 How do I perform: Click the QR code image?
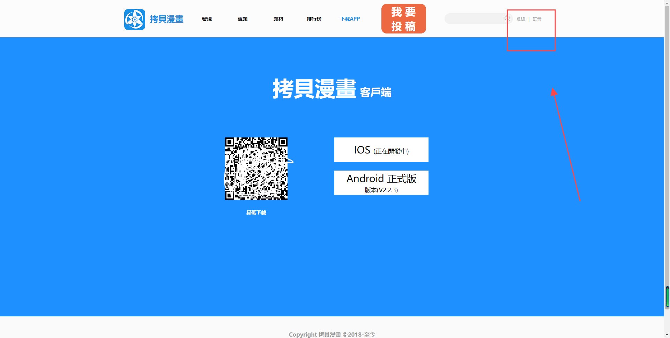coord(256,168)
